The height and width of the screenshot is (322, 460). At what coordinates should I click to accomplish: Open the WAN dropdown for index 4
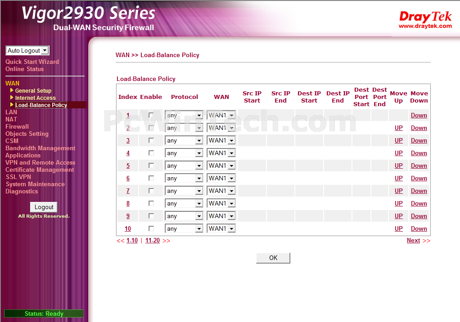click(x=221, y=153)
